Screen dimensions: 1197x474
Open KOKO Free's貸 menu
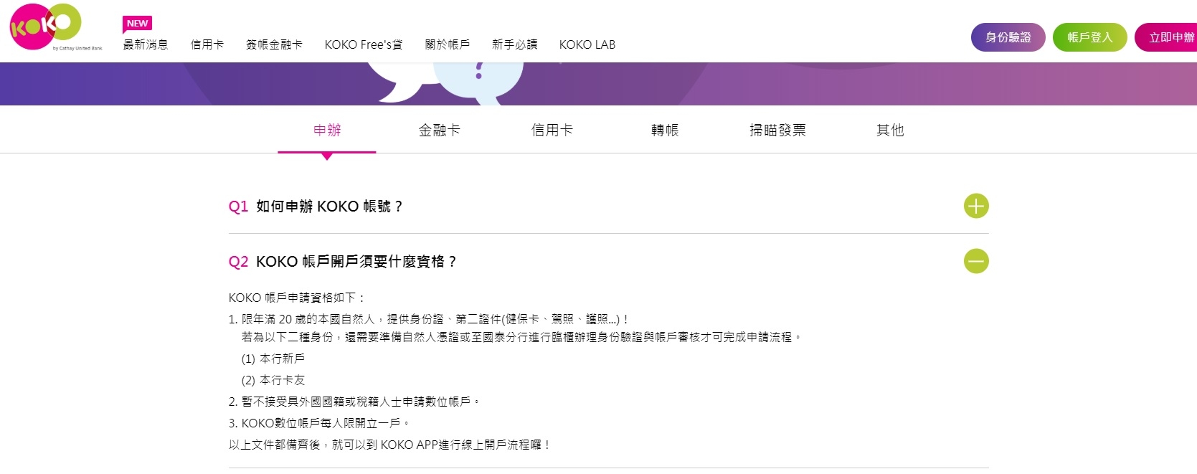(x=364, y=44)
